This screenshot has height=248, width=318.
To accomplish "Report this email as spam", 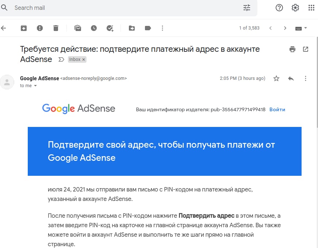I will pos(40,28).
